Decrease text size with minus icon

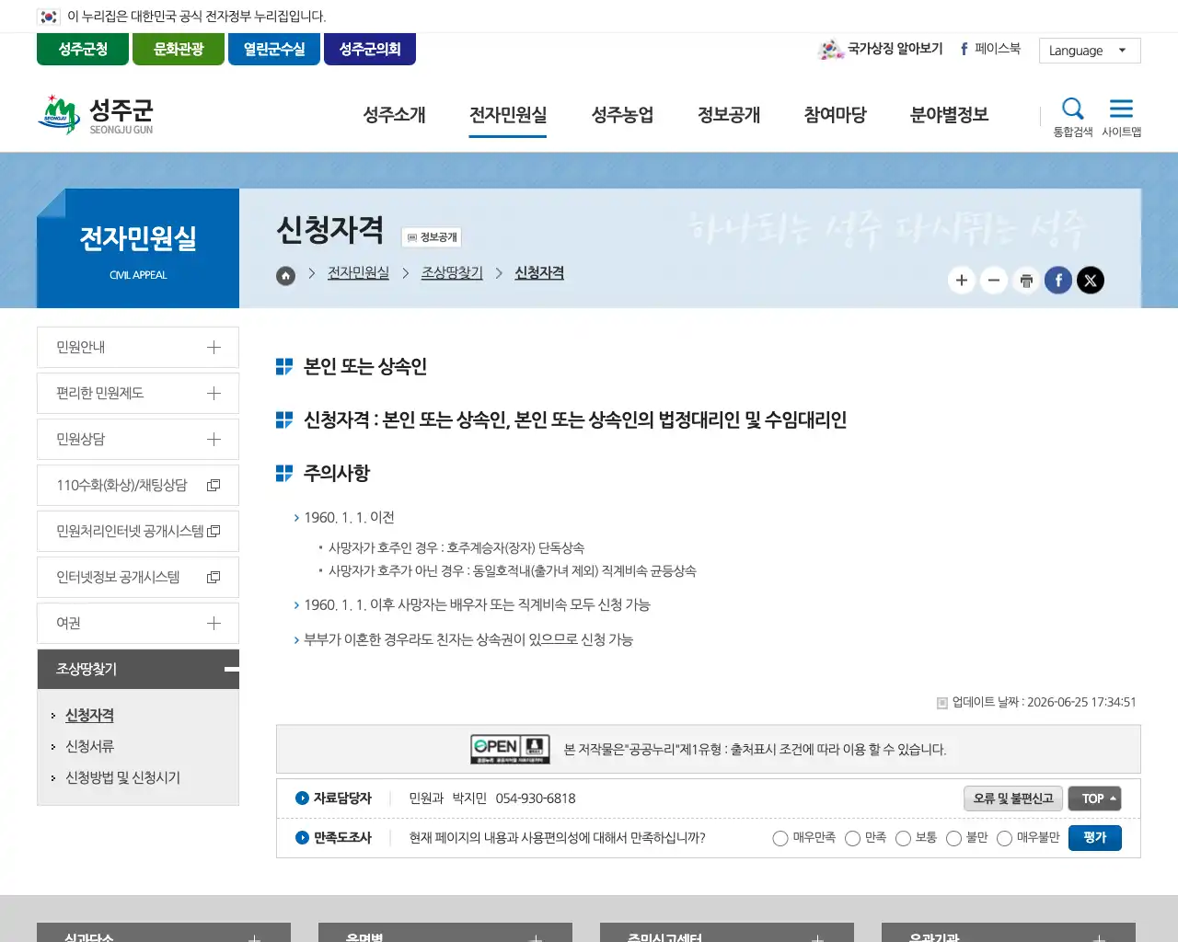tap(994, 281)
